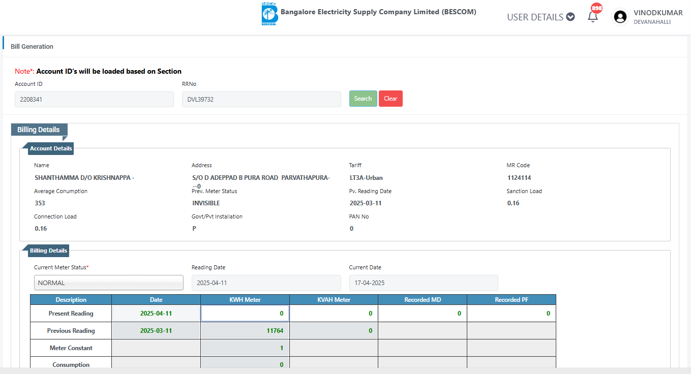Click the name SHANTHAMMA D/O KRISHNAPPA
Viewport: 691px width, 374px height.
(84, 178)
